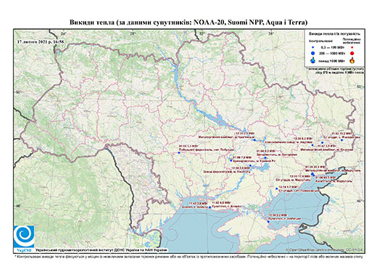The width and height of the screenshot is (377, 267).
Task: Click the date stamp 17 лютого 2021
Action: pos(41,41)
